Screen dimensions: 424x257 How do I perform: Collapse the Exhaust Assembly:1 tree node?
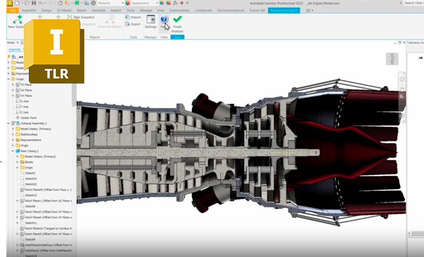click(x=8, y=123)
